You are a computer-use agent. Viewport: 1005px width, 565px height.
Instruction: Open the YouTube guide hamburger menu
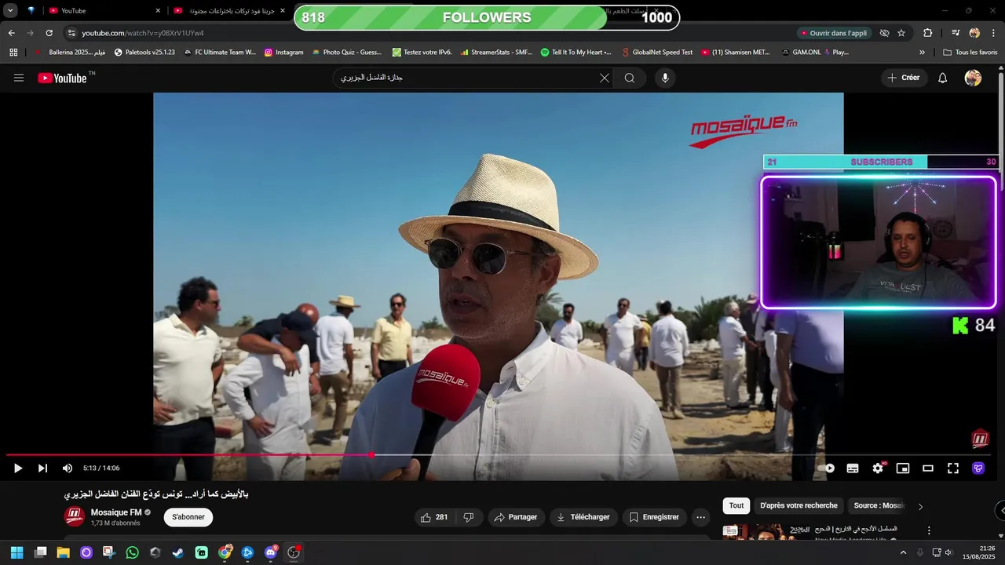pos(19,78)
